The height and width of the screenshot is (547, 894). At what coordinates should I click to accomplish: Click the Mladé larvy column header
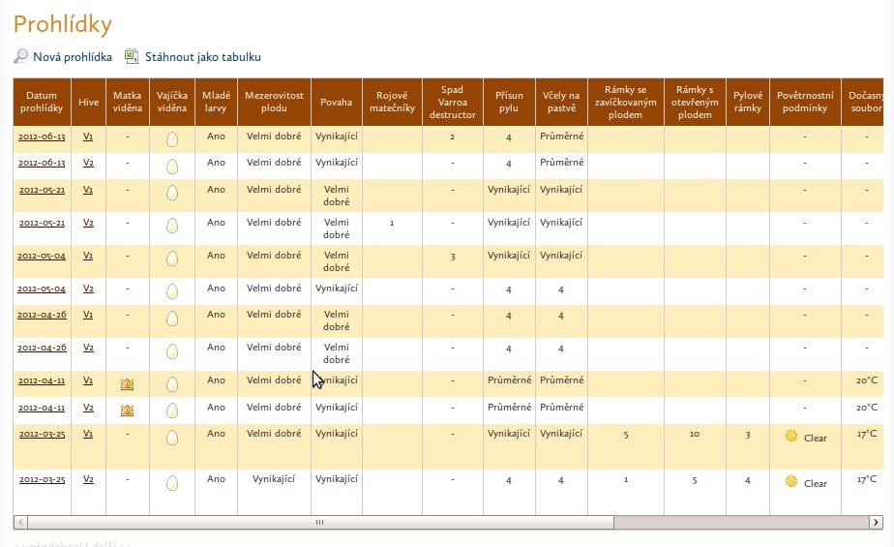point(216,102)
